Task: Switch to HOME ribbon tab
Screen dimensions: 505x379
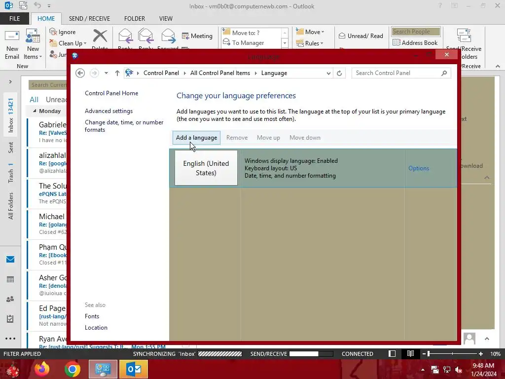Action: [46, 19]
